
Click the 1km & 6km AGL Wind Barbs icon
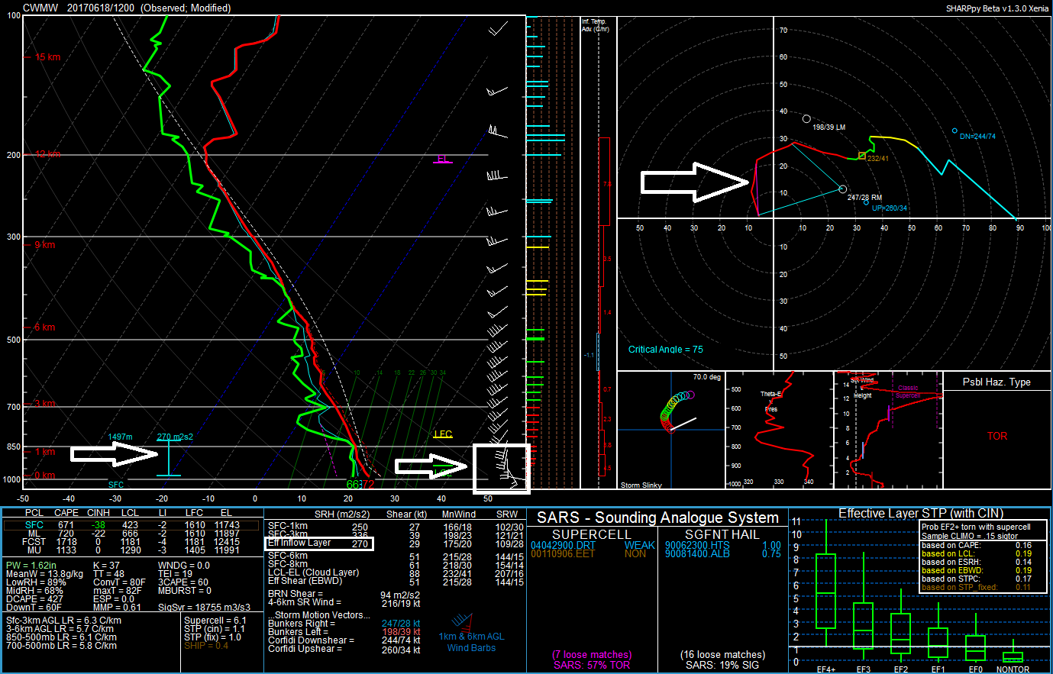tap(470, 633)
